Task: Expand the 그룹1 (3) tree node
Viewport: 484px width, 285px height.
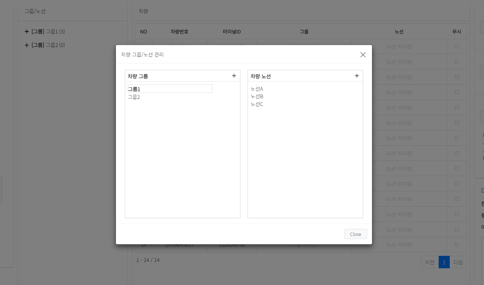Action: point(27,31)
